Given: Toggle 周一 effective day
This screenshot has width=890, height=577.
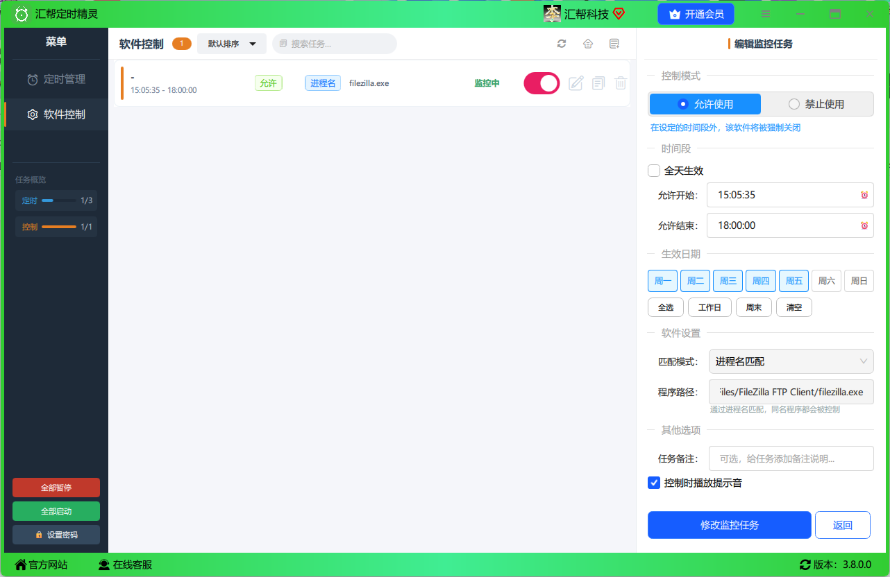Looking at the screenshot, I should 662,281.
